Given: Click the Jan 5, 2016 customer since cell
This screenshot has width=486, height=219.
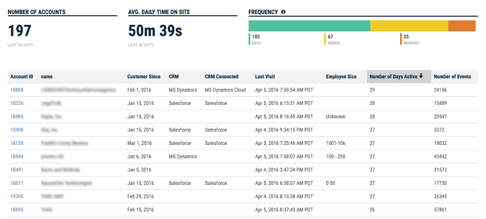Looking at the screenshot, I should (x=139, y=170).
